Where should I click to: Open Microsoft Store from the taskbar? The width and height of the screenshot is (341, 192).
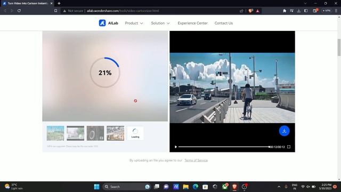pyautogui.click(x=205, y=187)
